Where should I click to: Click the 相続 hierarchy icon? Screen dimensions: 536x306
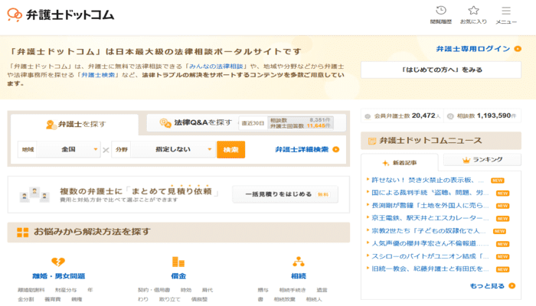299,262
